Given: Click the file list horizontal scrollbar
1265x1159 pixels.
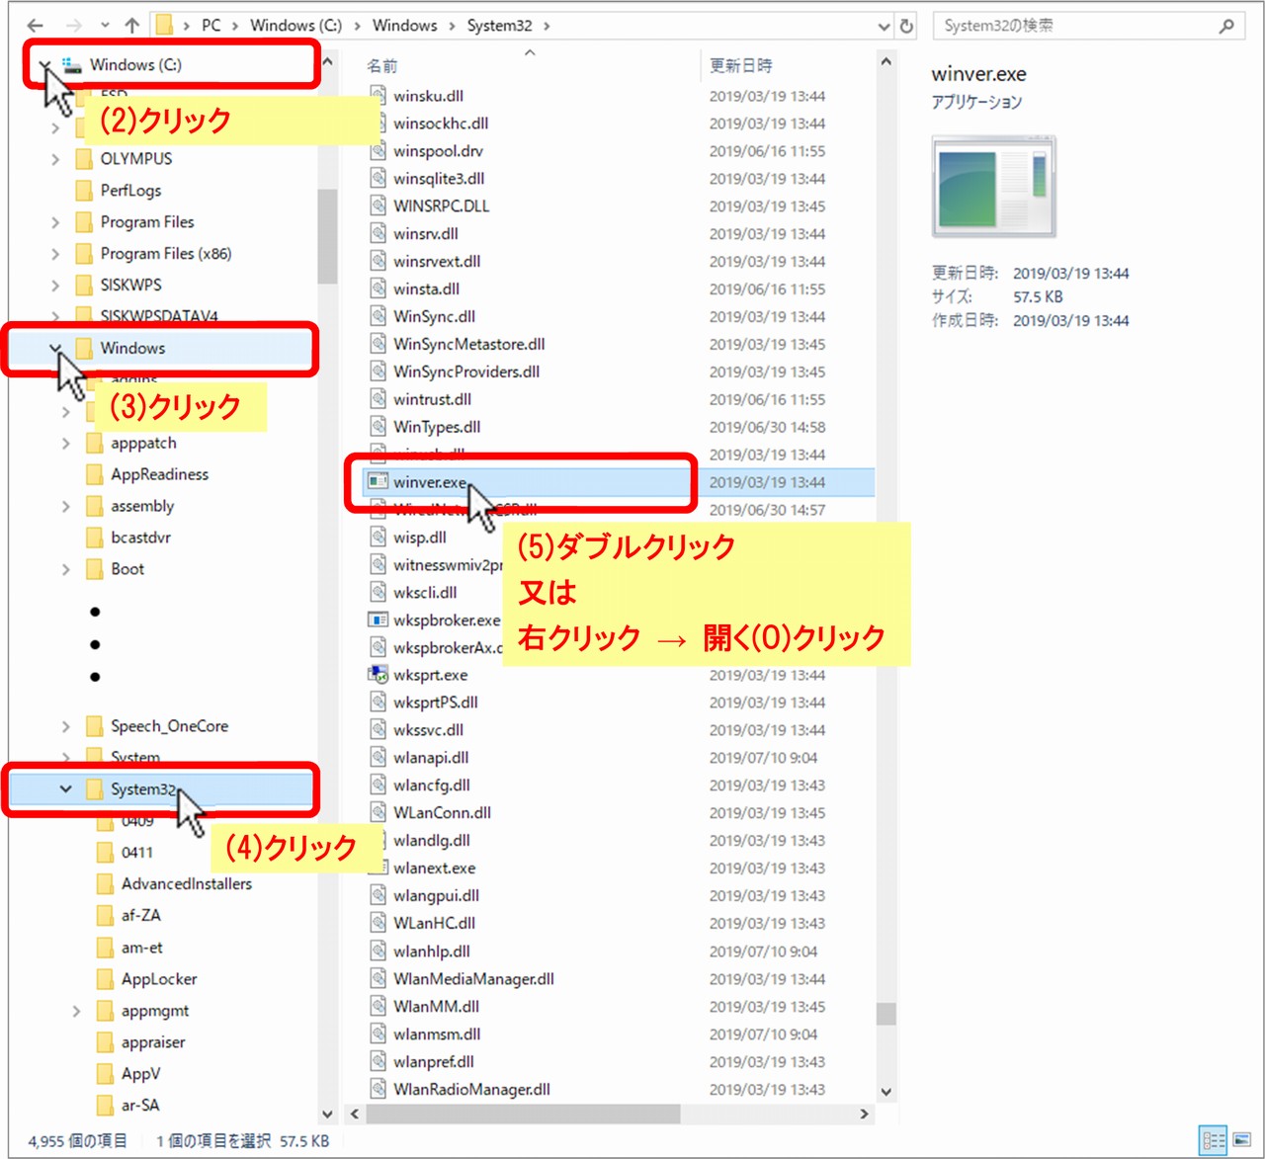Looking at the screenshot, I should 522,1114.
